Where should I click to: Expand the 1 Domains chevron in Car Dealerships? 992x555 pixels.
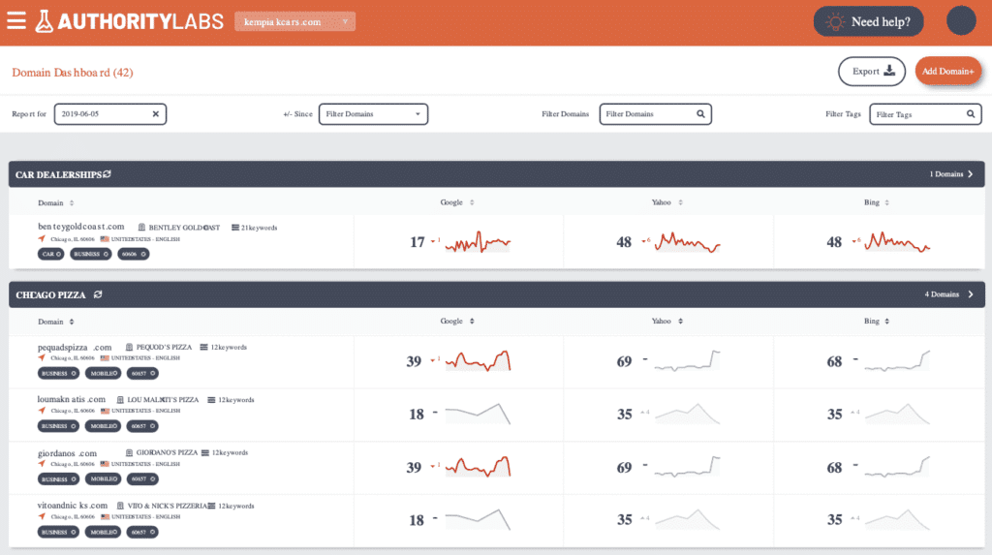point(971,174)
